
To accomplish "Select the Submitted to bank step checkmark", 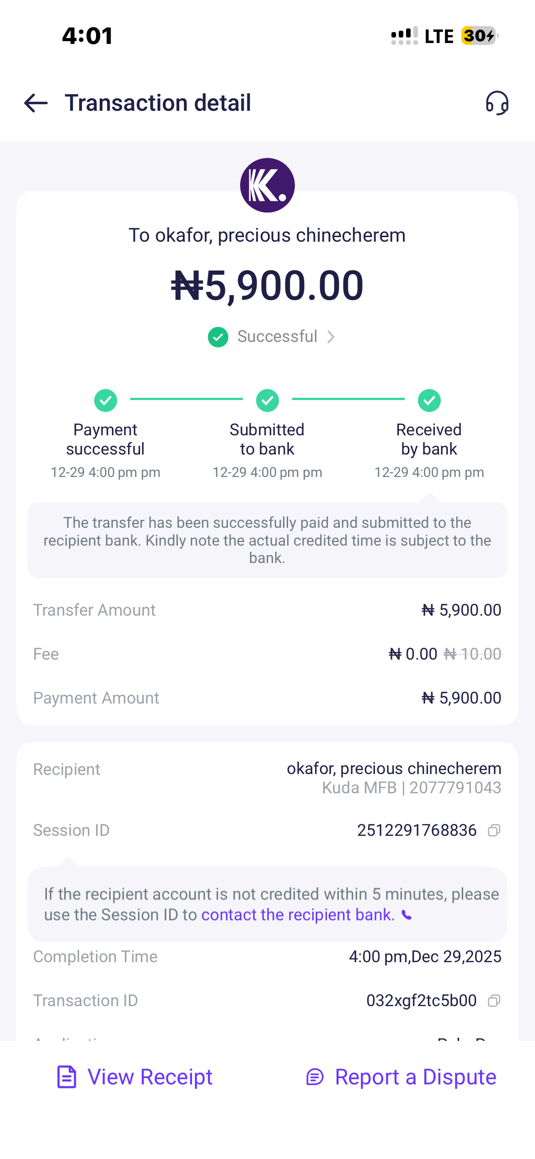I will [x=267, y=401].
